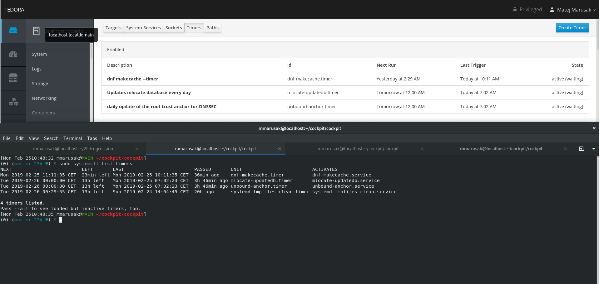Screen dimensions: 599x284
Task: Open the terminal File menu
Action: [7, 138]
